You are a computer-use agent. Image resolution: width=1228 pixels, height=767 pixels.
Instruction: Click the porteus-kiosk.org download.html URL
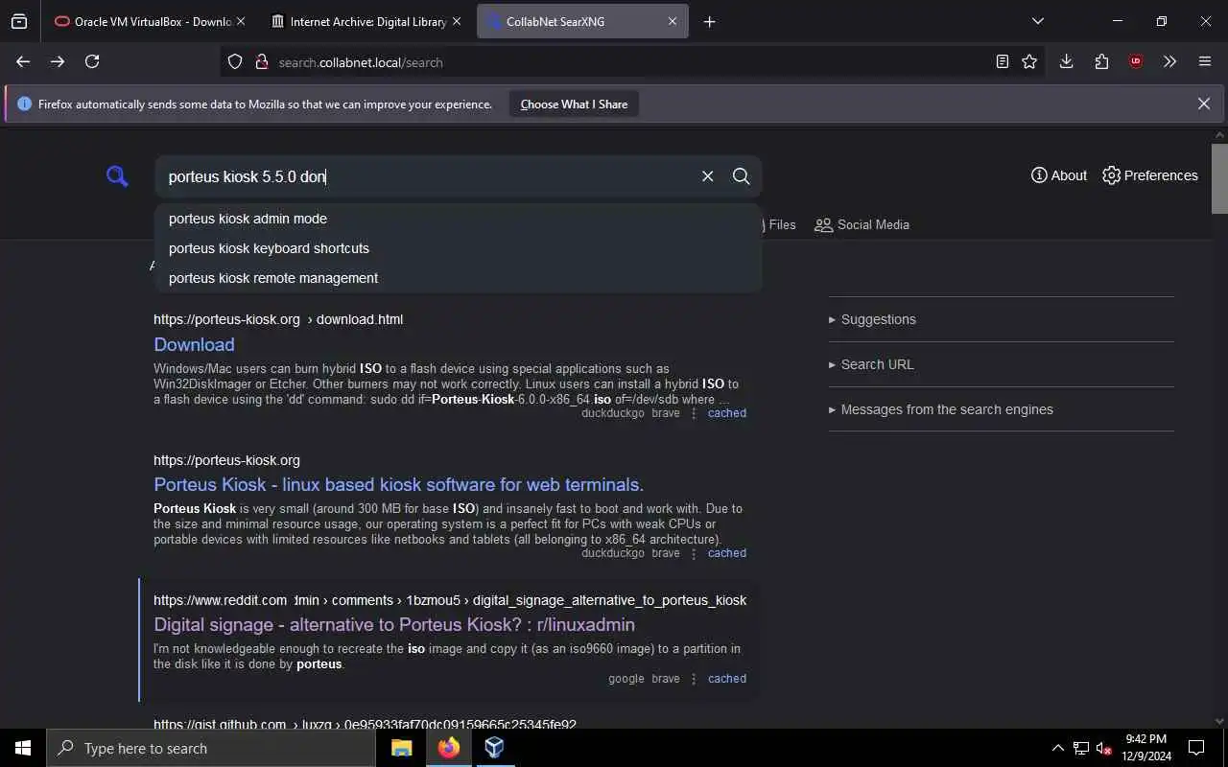[278, 319]
